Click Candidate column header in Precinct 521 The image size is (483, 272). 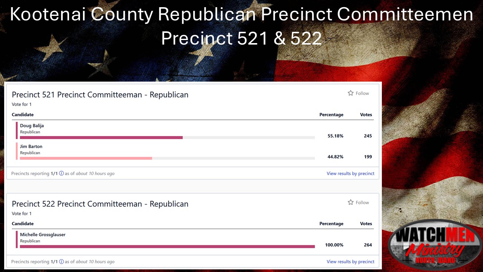tap(23, 114)
